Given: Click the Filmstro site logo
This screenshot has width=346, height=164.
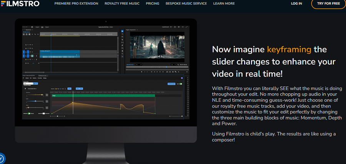Looking at the screenshot, I should [x=20, y=3].
